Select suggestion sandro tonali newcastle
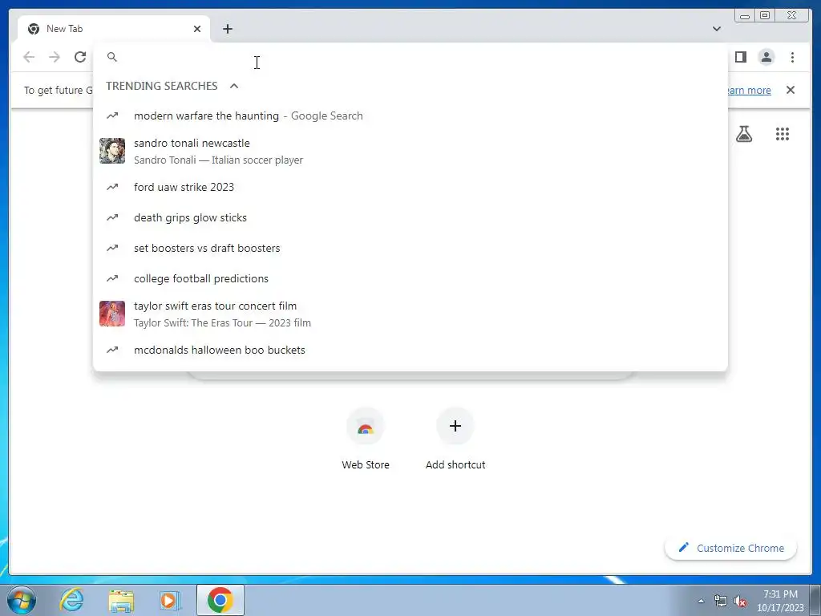 pos(410,151)
